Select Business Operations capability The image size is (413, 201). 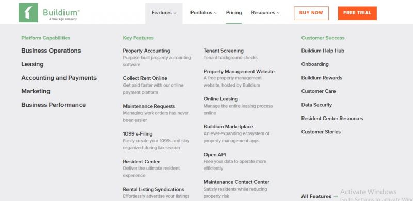51,51
